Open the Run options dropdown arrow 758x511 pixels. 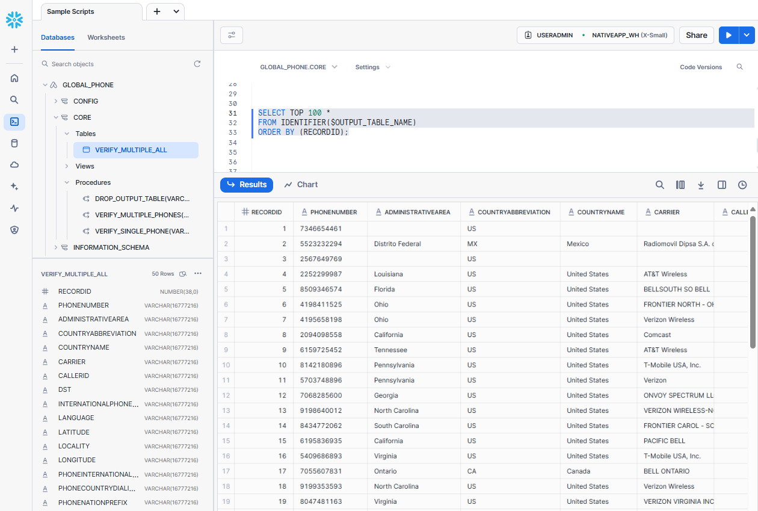coord(747,36)
